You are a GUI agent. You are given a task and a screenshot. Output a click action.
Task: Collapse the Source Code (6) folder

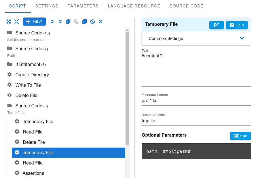click(x=10, y=106)
